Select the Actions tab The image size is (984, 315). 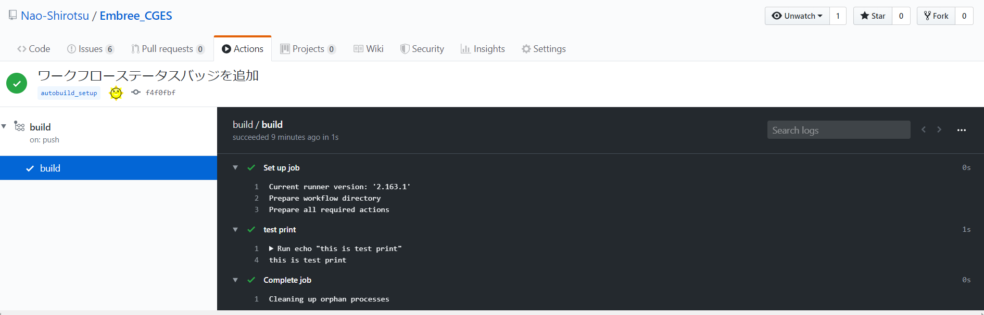click(x=243, y=49)
